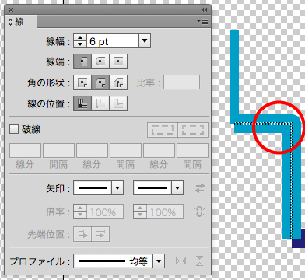
Task: Select the butt cap stroke end
Action: pos(82,61)
